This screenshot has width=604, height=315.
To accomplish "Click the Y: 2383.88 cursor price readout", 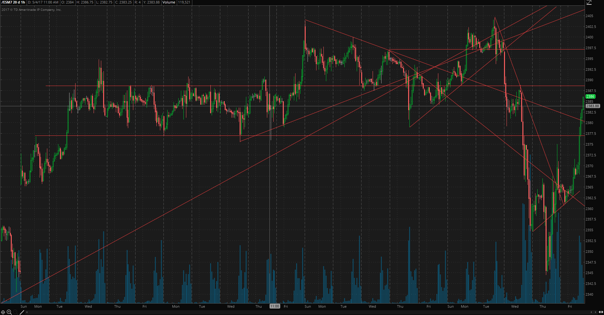I will point(151,2).
